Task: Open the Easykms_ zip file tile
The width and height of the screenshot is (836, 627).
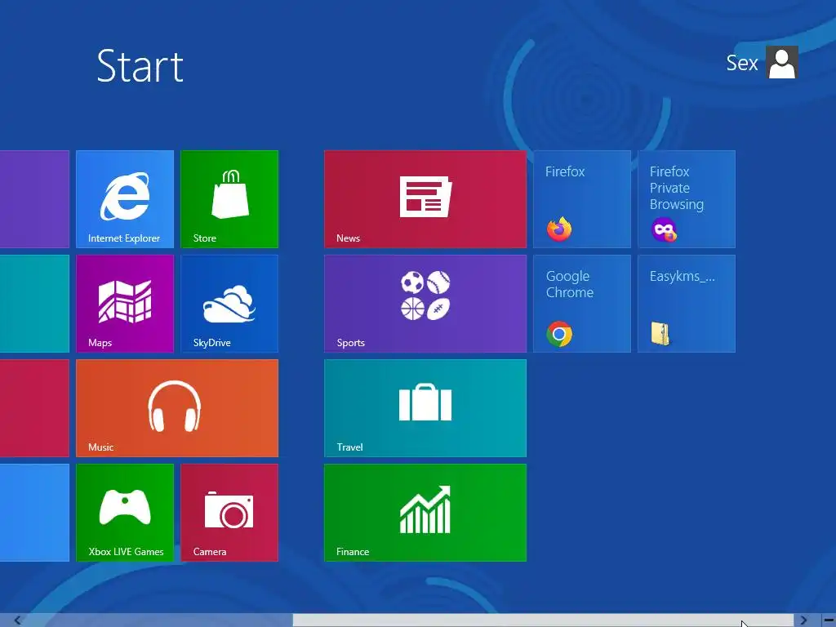Action: tap(686, 304)
